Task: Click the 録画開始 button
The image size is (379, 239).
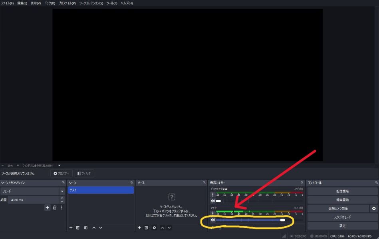Action: point(342,200)
